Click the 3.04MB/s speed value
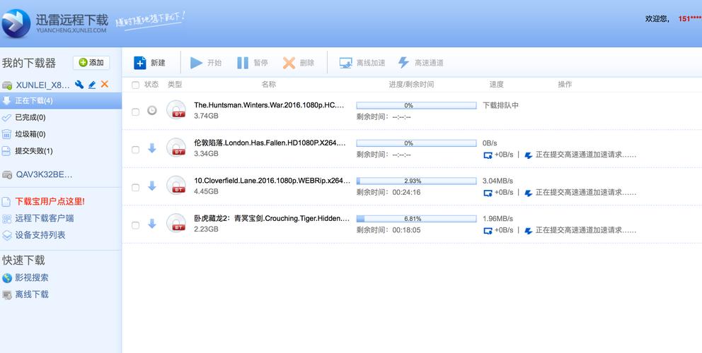 point(498,181)
